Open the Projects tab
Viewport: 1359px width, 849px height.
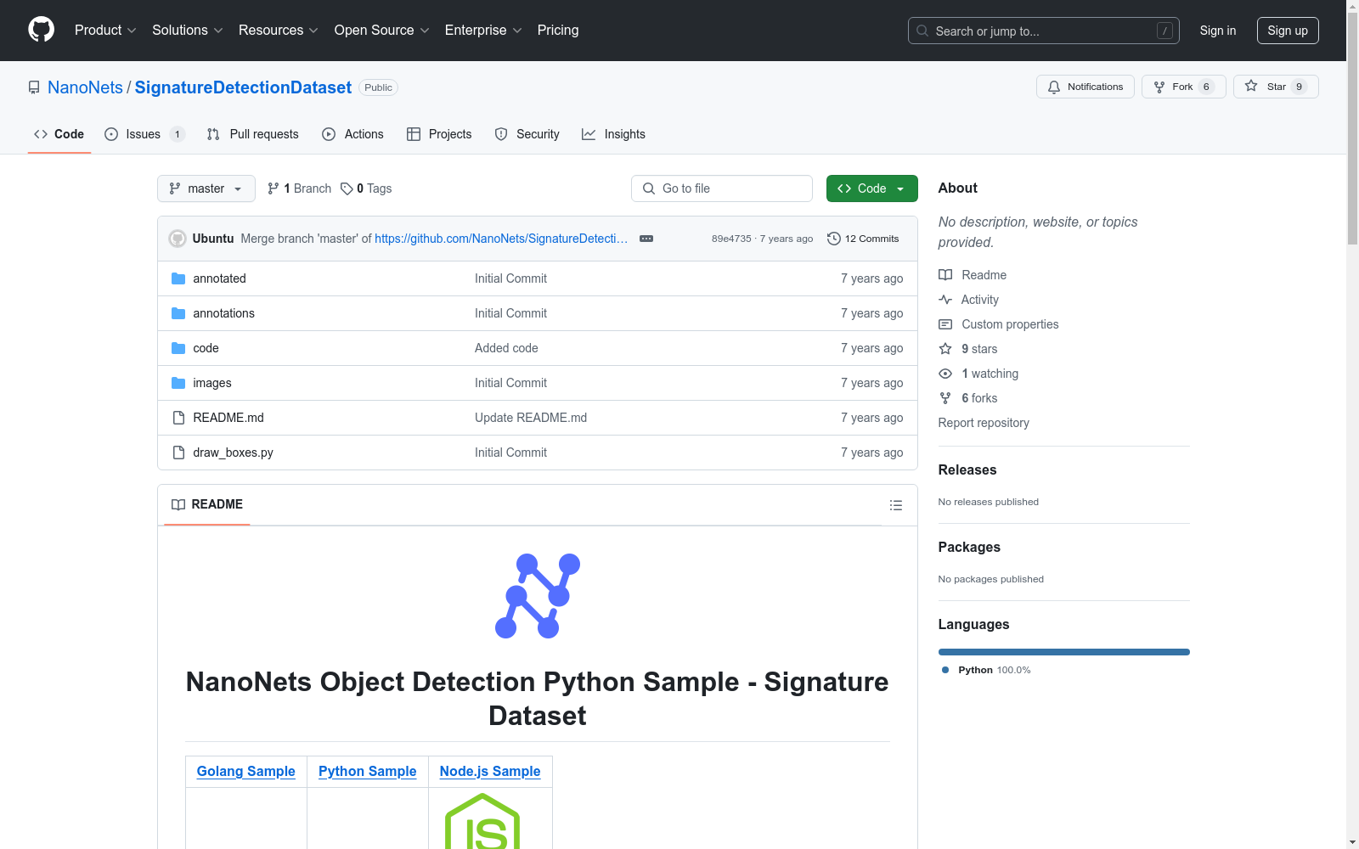[x=439, y=134]
